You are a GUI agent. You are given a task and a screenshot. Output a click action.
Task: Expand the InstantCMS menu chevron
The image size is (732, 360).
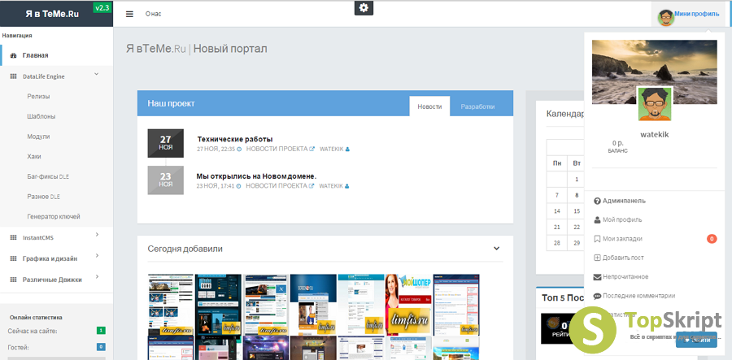[x=97, y=235]
